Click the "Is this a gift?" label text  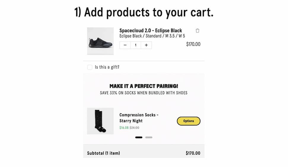coord(107,67)
